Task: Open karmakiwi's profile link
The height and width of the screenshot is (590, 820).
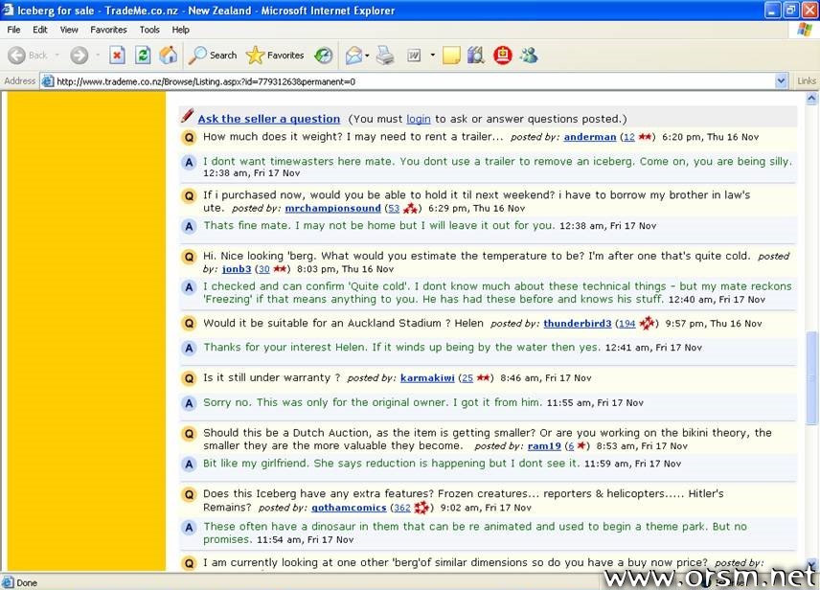Action: [x=427, y=377]
